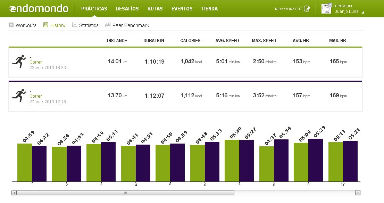Viewport: 384px width, 203px height.
Task: Click the purple 04:59 bar for km 5
Action: pyautogui.click(x=177, y=163)
